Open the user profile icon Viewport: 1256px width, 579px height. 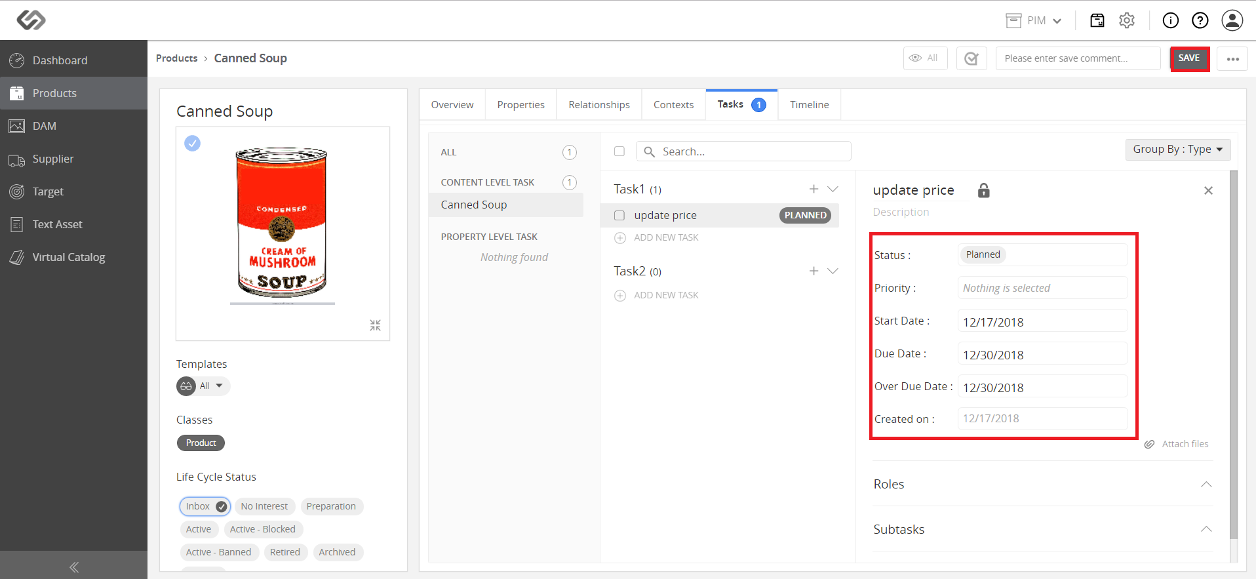[1232, 20]
